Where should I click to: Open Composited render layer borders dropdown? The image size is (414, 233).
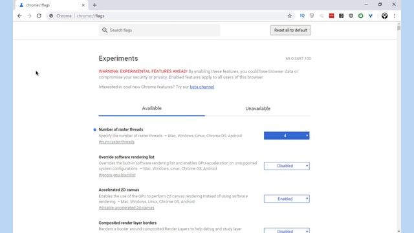tap(287, 230)
